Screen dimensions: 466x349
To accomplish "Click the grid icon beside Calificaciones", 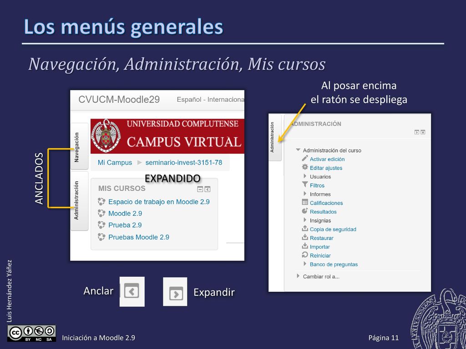I will click(x=305, y=202).
